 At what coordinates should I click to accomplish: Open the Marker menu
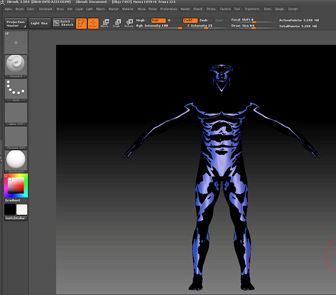click(x=114, y=9)
